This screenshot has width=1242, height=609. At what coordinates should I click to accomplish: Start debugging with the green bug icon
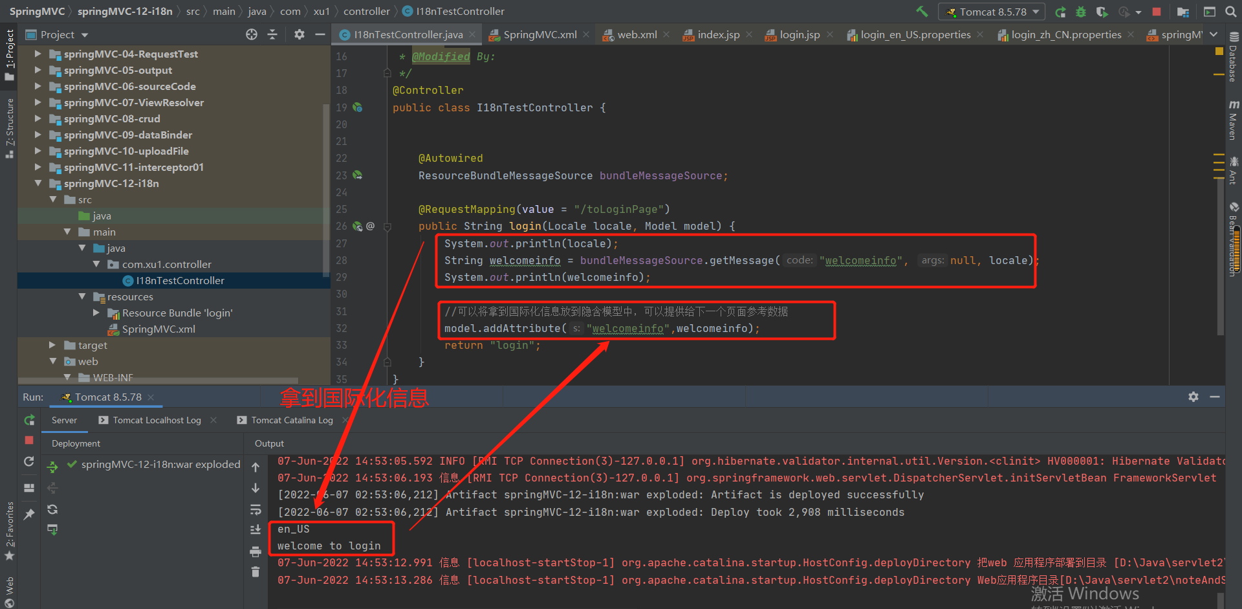click(1081, 12)
